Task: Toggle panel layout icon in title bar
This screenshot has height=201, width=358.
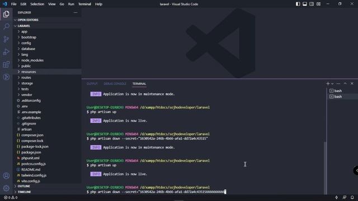Action: [304, 4]
